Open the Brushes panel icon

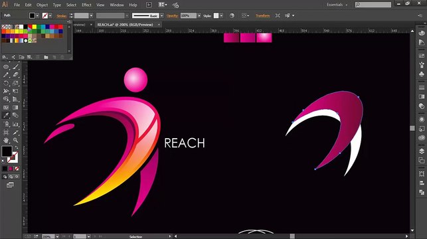click(x=422, y=65)
